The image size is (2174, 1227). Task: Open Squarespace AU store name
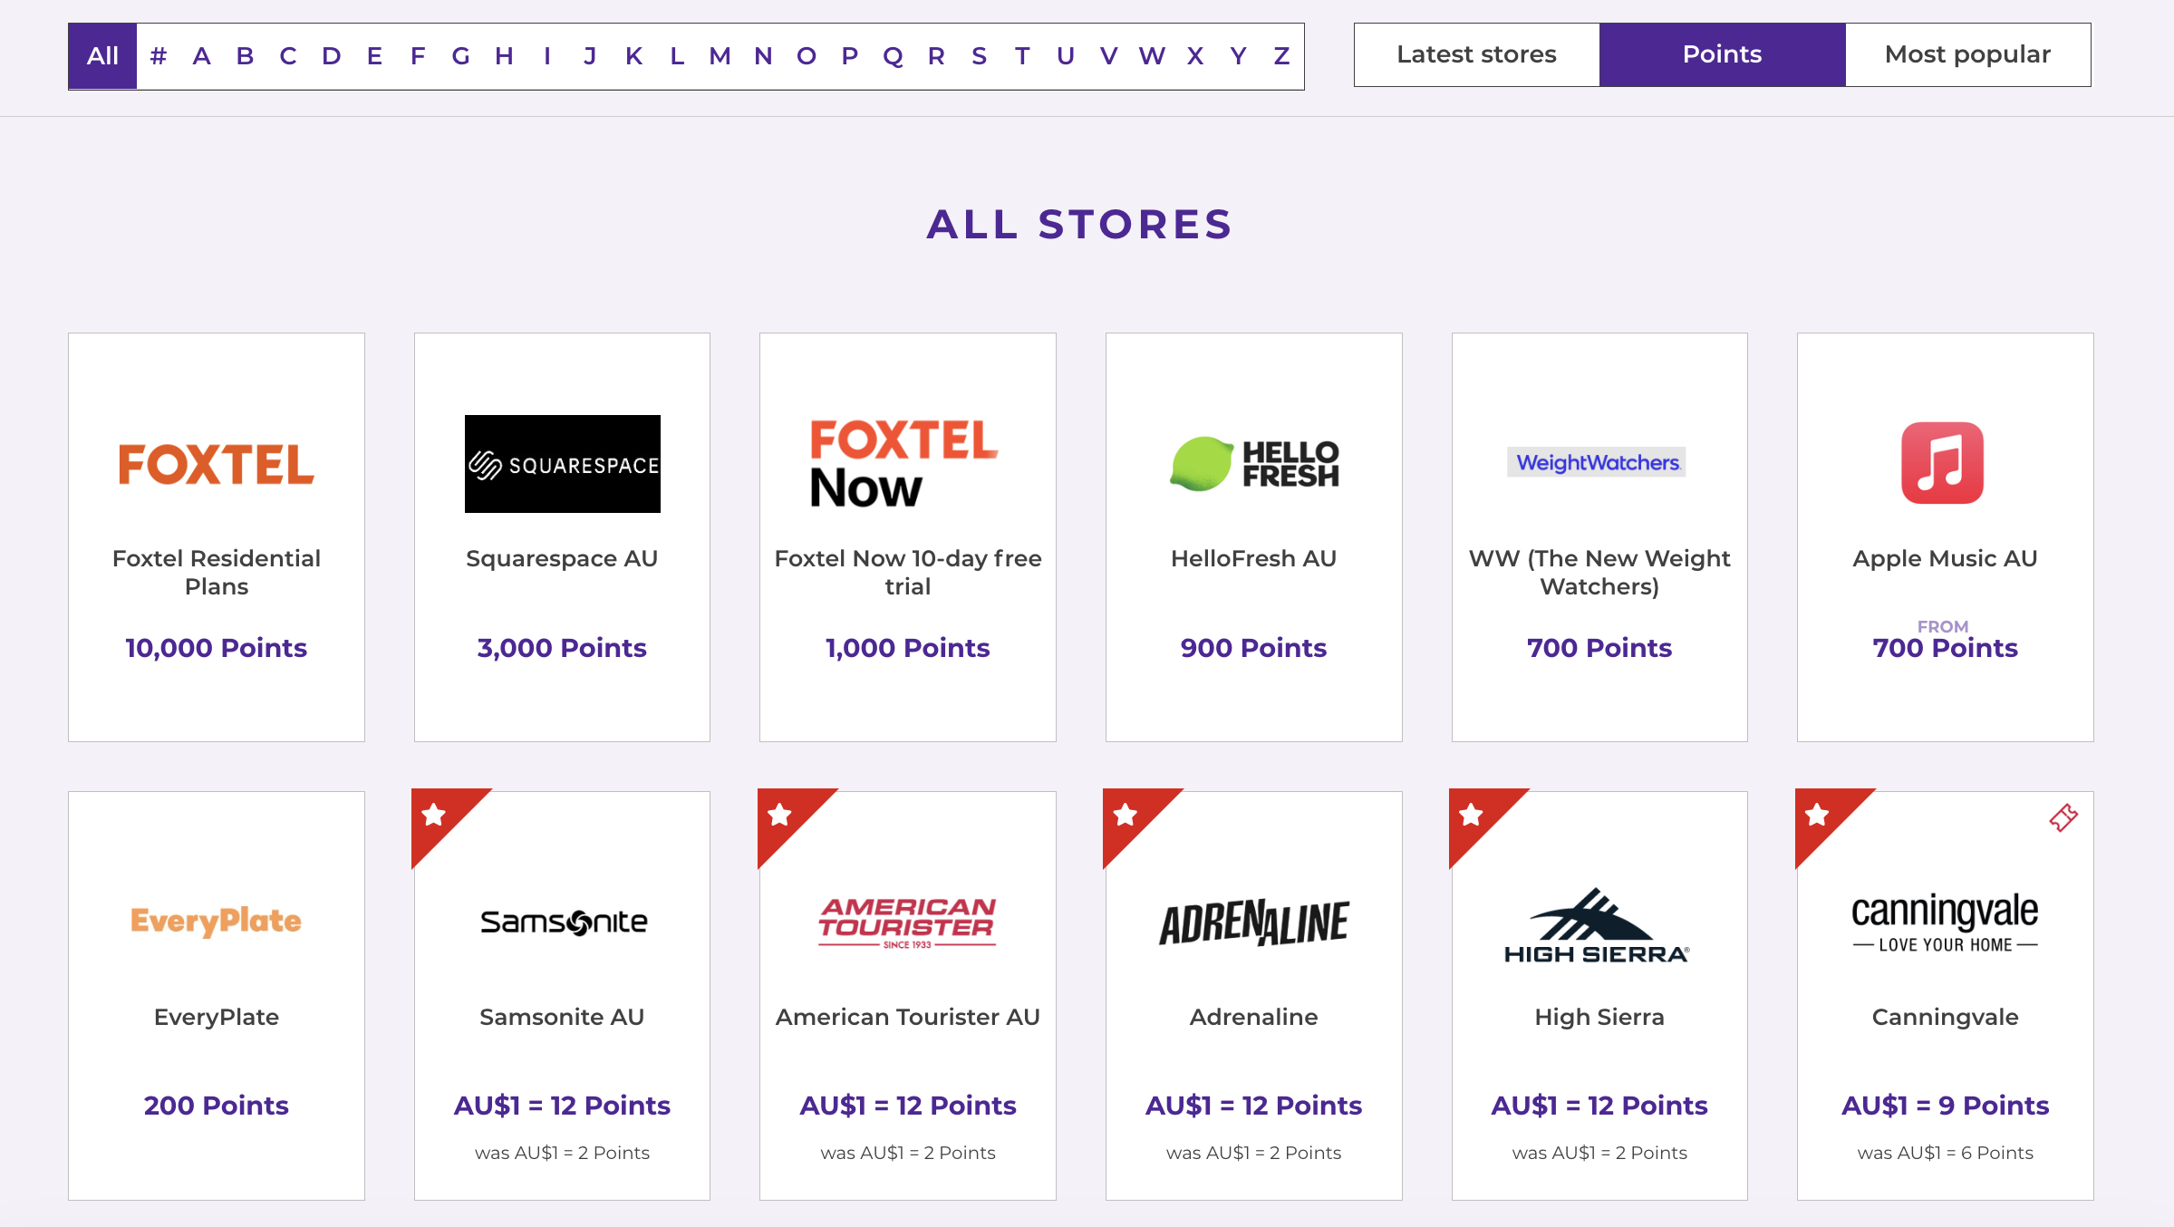click(x=562, y=558)
